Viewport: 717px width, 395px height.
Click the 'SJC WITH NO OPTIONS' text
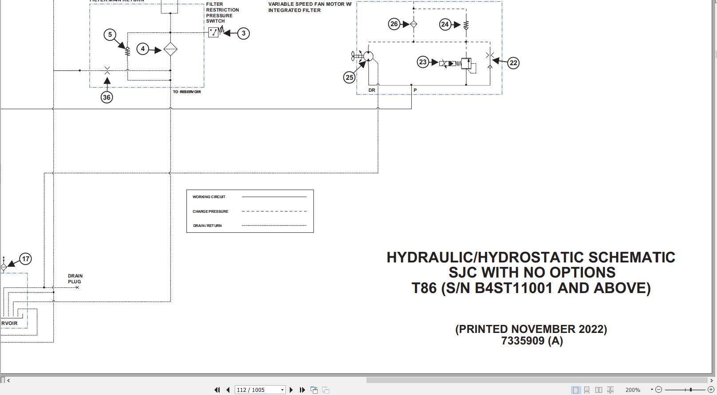pos(532,273)
